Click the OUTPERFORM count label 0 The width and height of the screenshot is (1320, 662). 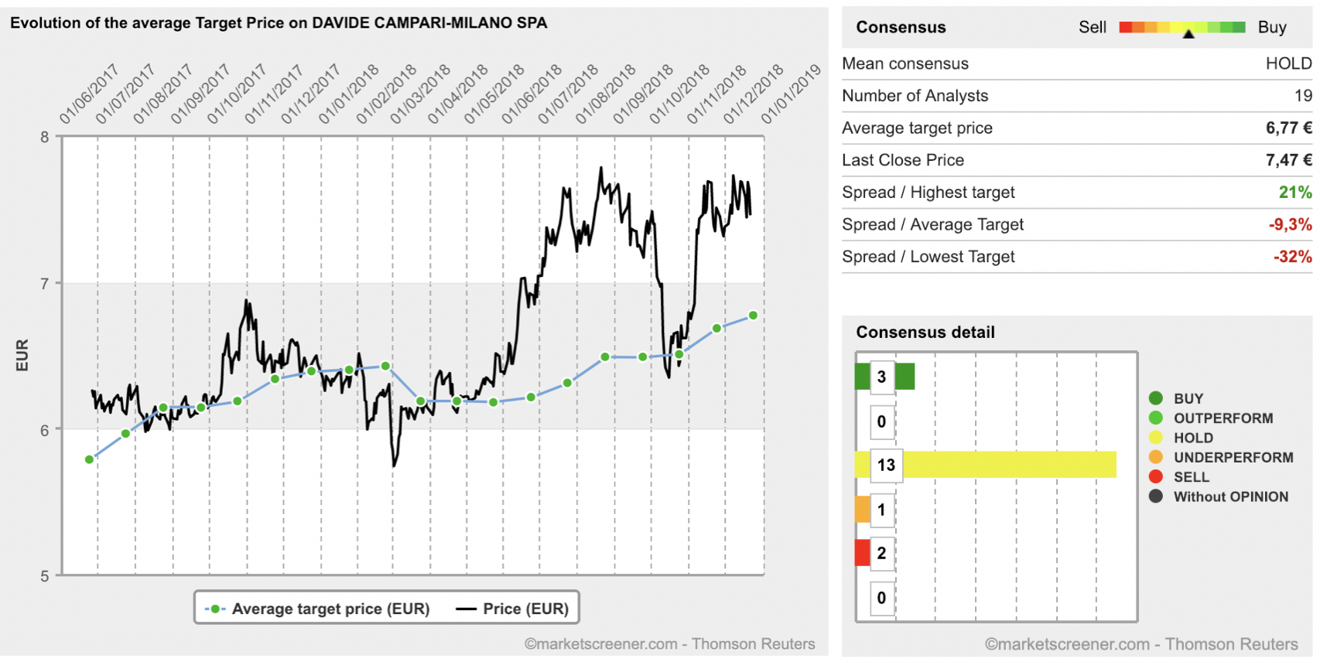pos(881,421)
